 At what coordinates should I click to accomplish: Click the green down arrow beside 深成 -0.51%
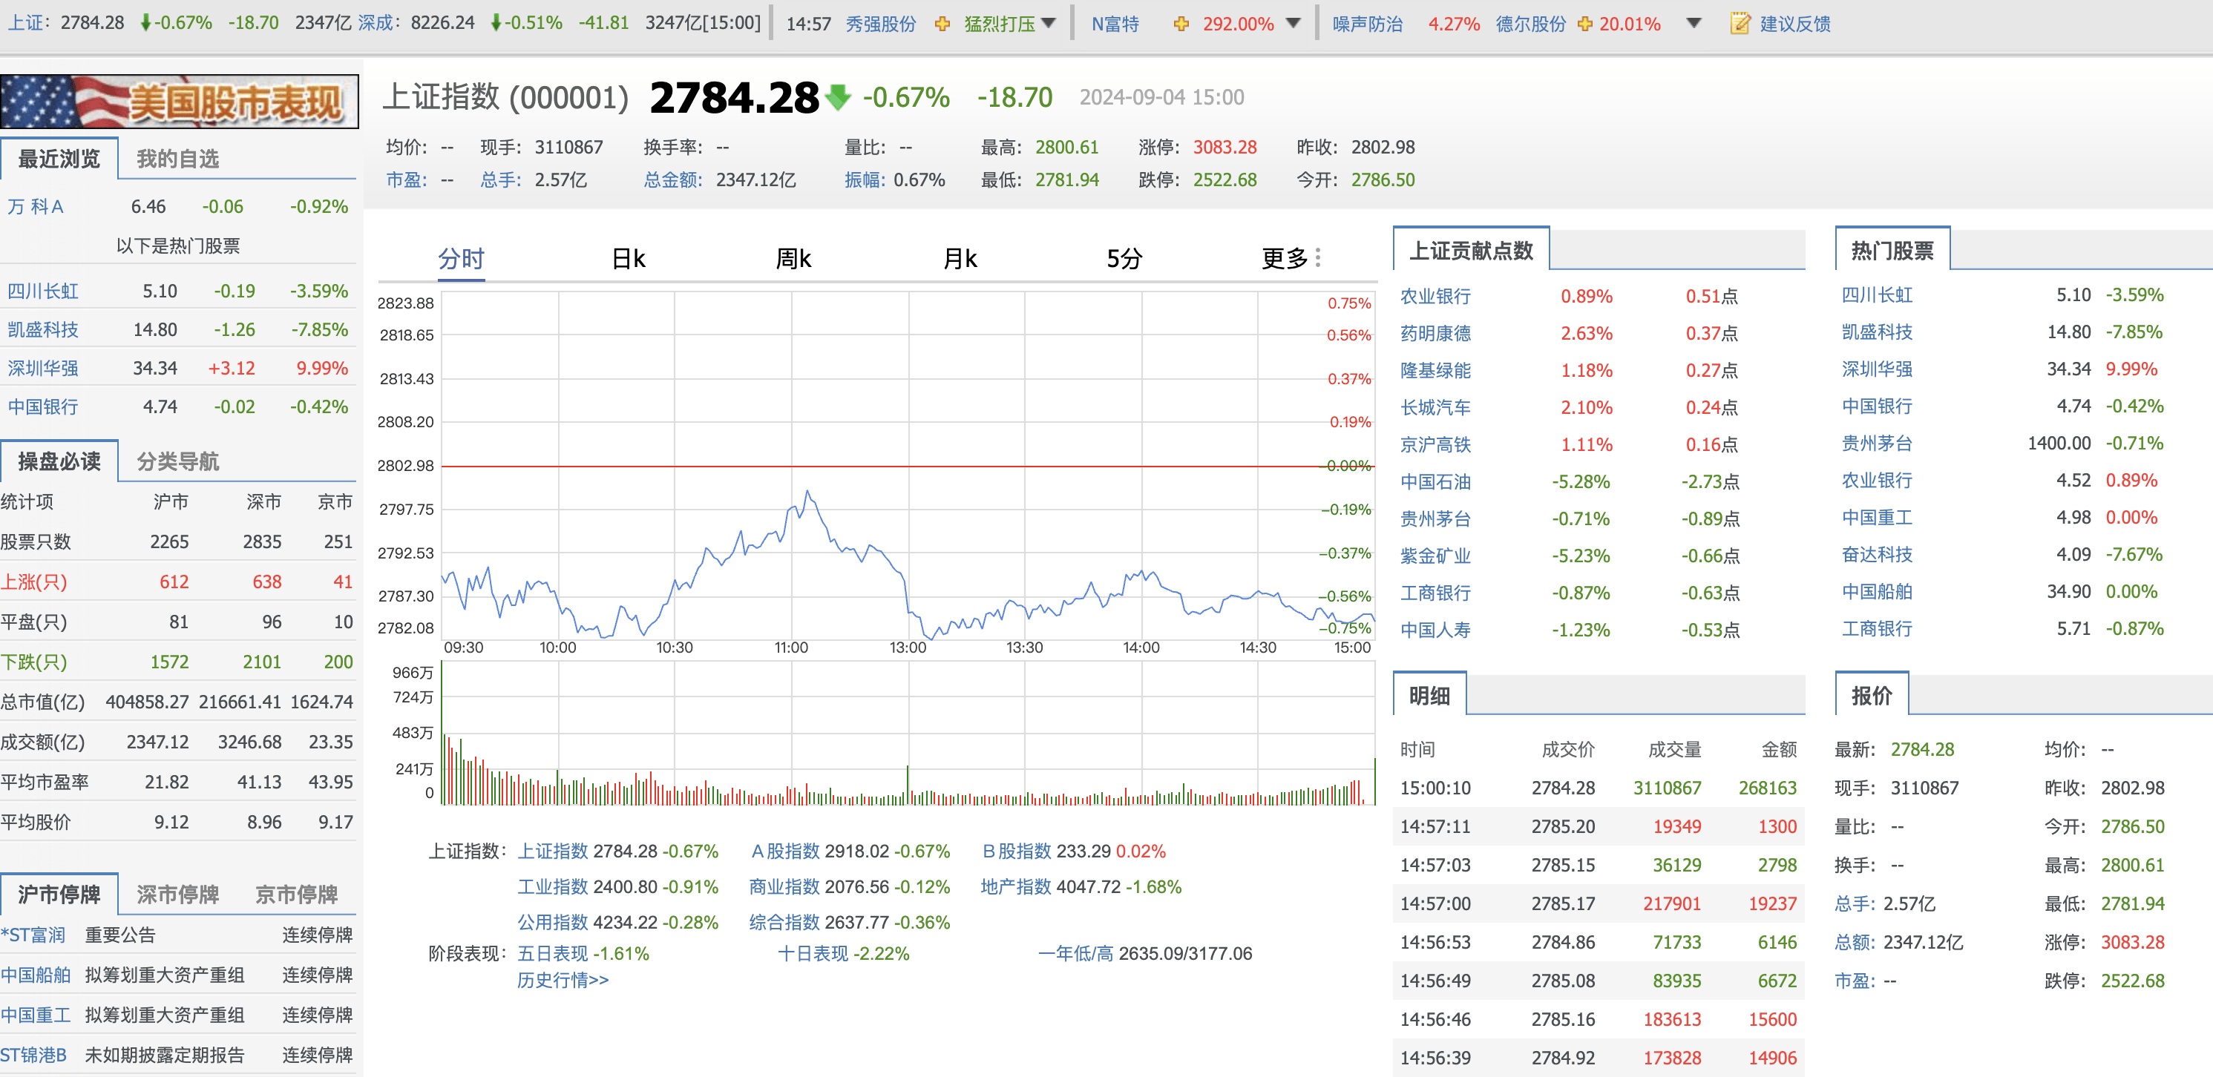(x=496, y=23)
